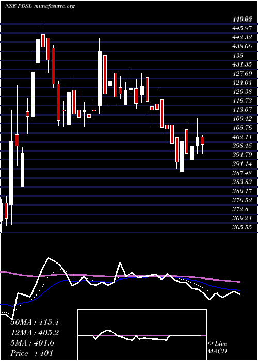Select the 442.32 price axis label
This screenshot has width=258, height=361.
(x=243, y=38)
